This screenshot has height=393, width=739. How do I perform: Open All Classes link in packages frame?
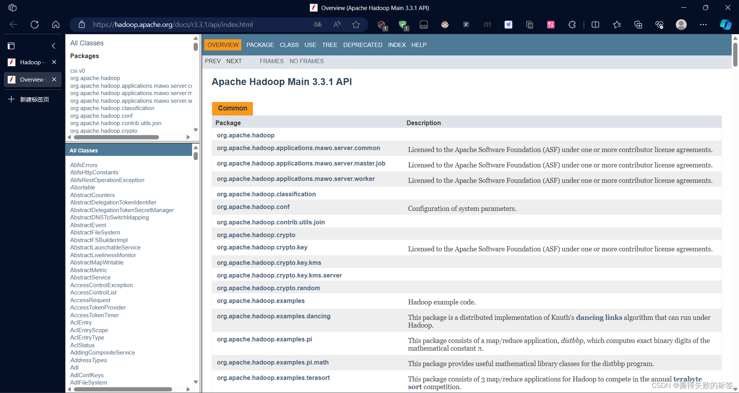[x=87, y=43]
